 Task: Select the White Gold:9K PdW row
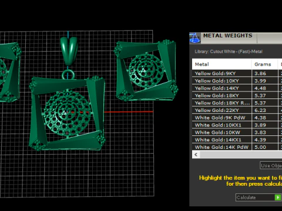[x=237, y=118]
